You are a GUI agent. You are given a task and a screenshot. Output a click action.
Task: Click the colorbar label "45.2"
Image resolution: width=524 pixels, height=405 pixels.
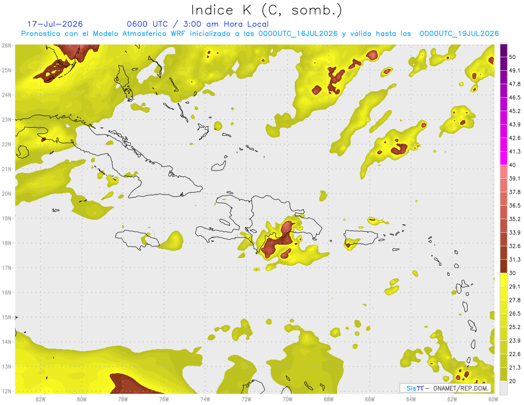[514, 111]
